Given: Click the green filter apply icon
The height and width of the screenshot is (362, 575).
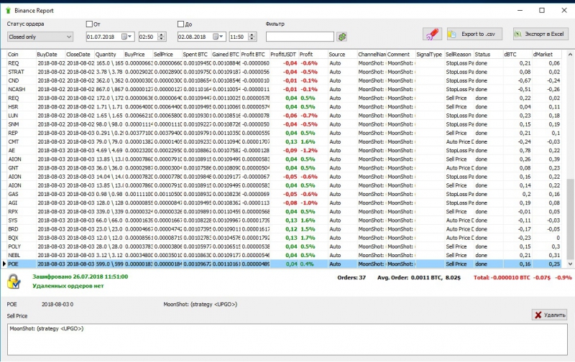Looking at the screenshot, I should [342, 36].
